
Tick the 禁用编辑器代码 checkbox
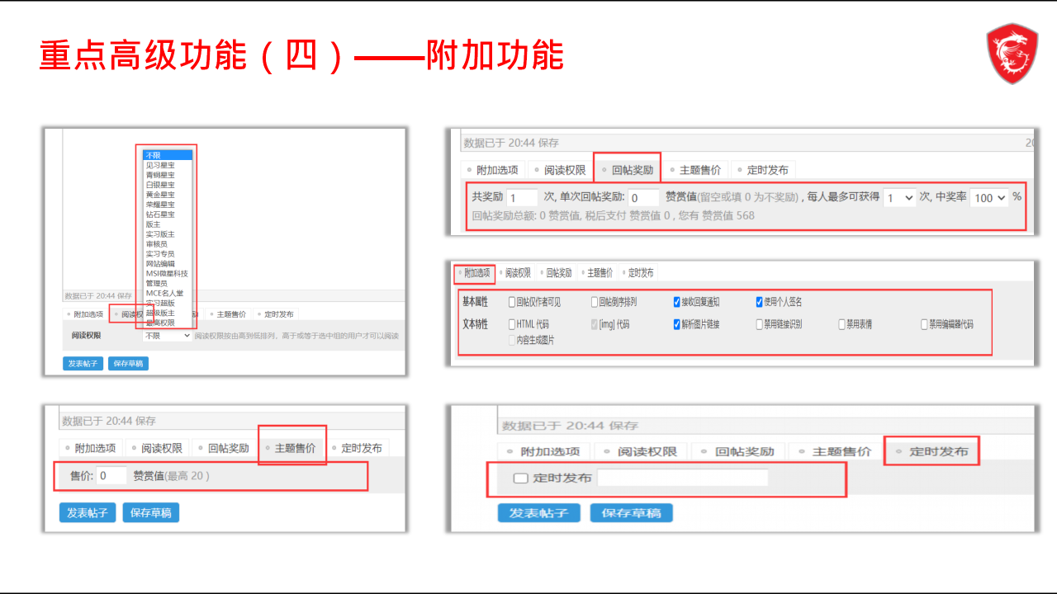click(x=925, y=324)
